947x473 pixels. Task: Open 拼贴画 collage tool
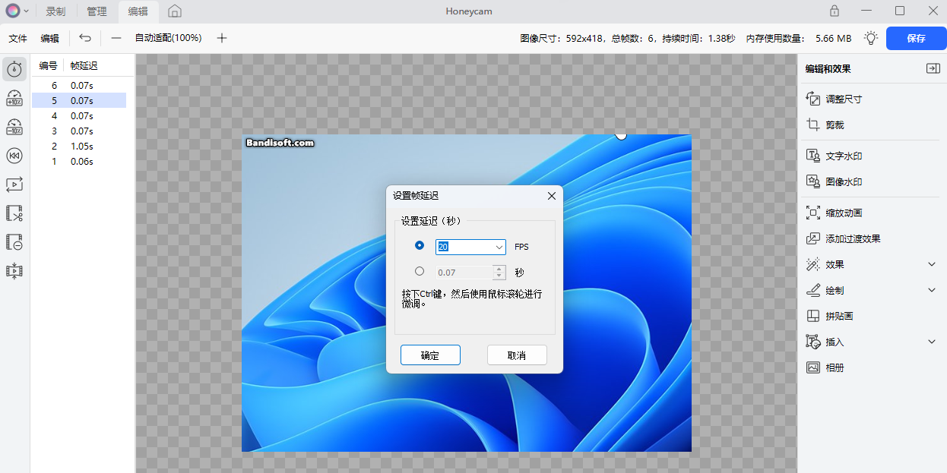[x=830, y=317]
